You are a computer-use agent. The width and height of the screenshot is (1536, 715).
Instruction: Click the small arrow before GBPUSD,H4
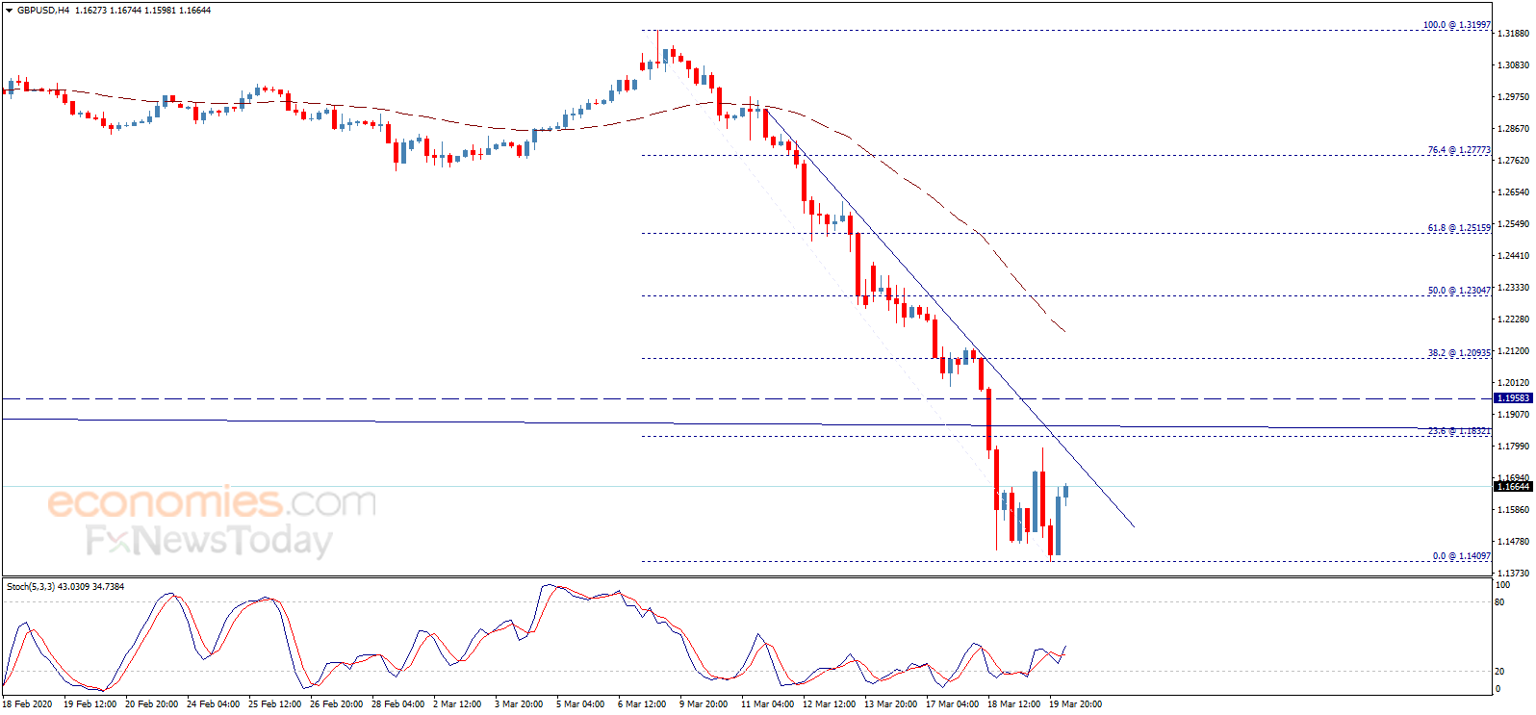tap(10, 10)
